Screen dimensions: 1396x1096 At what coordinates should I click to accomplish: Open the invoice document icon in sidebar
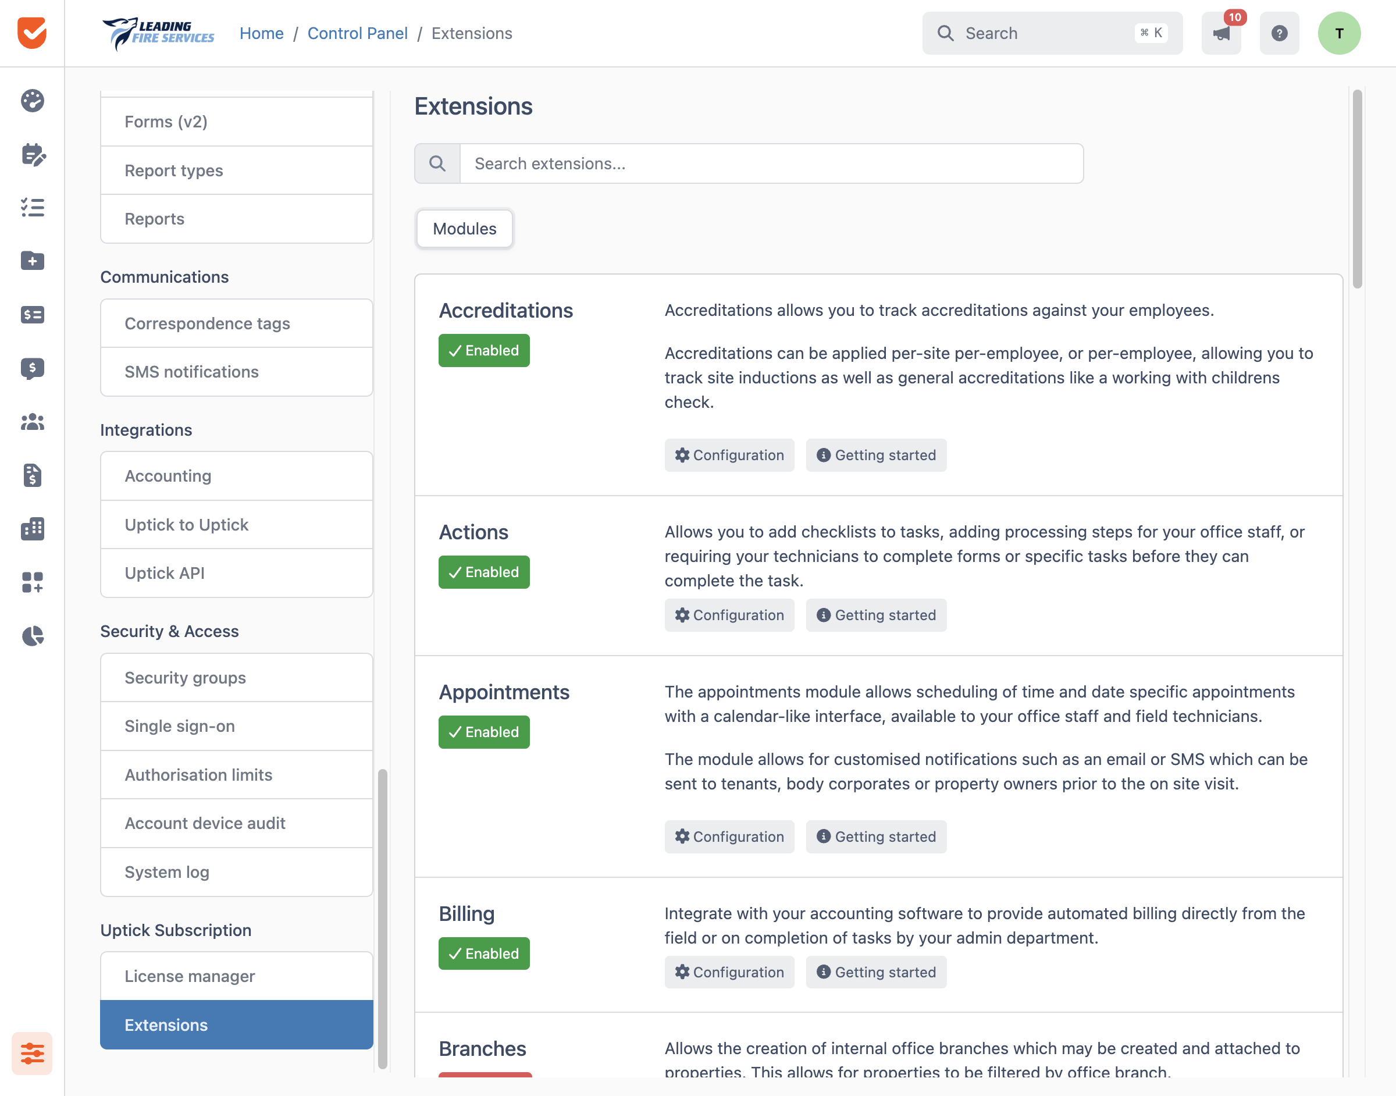[32, 475]
